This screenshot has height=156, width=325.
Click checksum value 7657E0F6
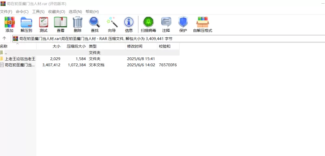pyautogui.click(x=168, y=65)
